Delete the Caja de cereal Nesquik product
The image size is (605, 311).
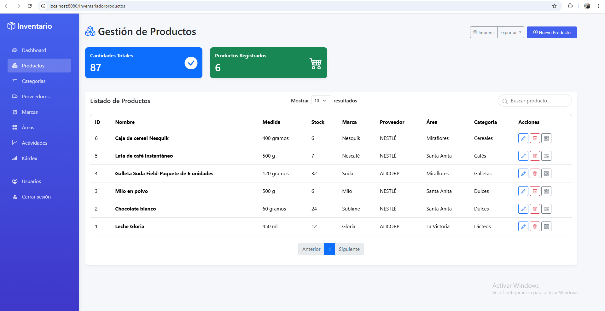tap(535, 138)
